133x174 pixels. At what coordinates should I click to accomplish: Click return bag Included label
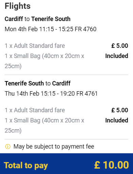tap(117, 120)
